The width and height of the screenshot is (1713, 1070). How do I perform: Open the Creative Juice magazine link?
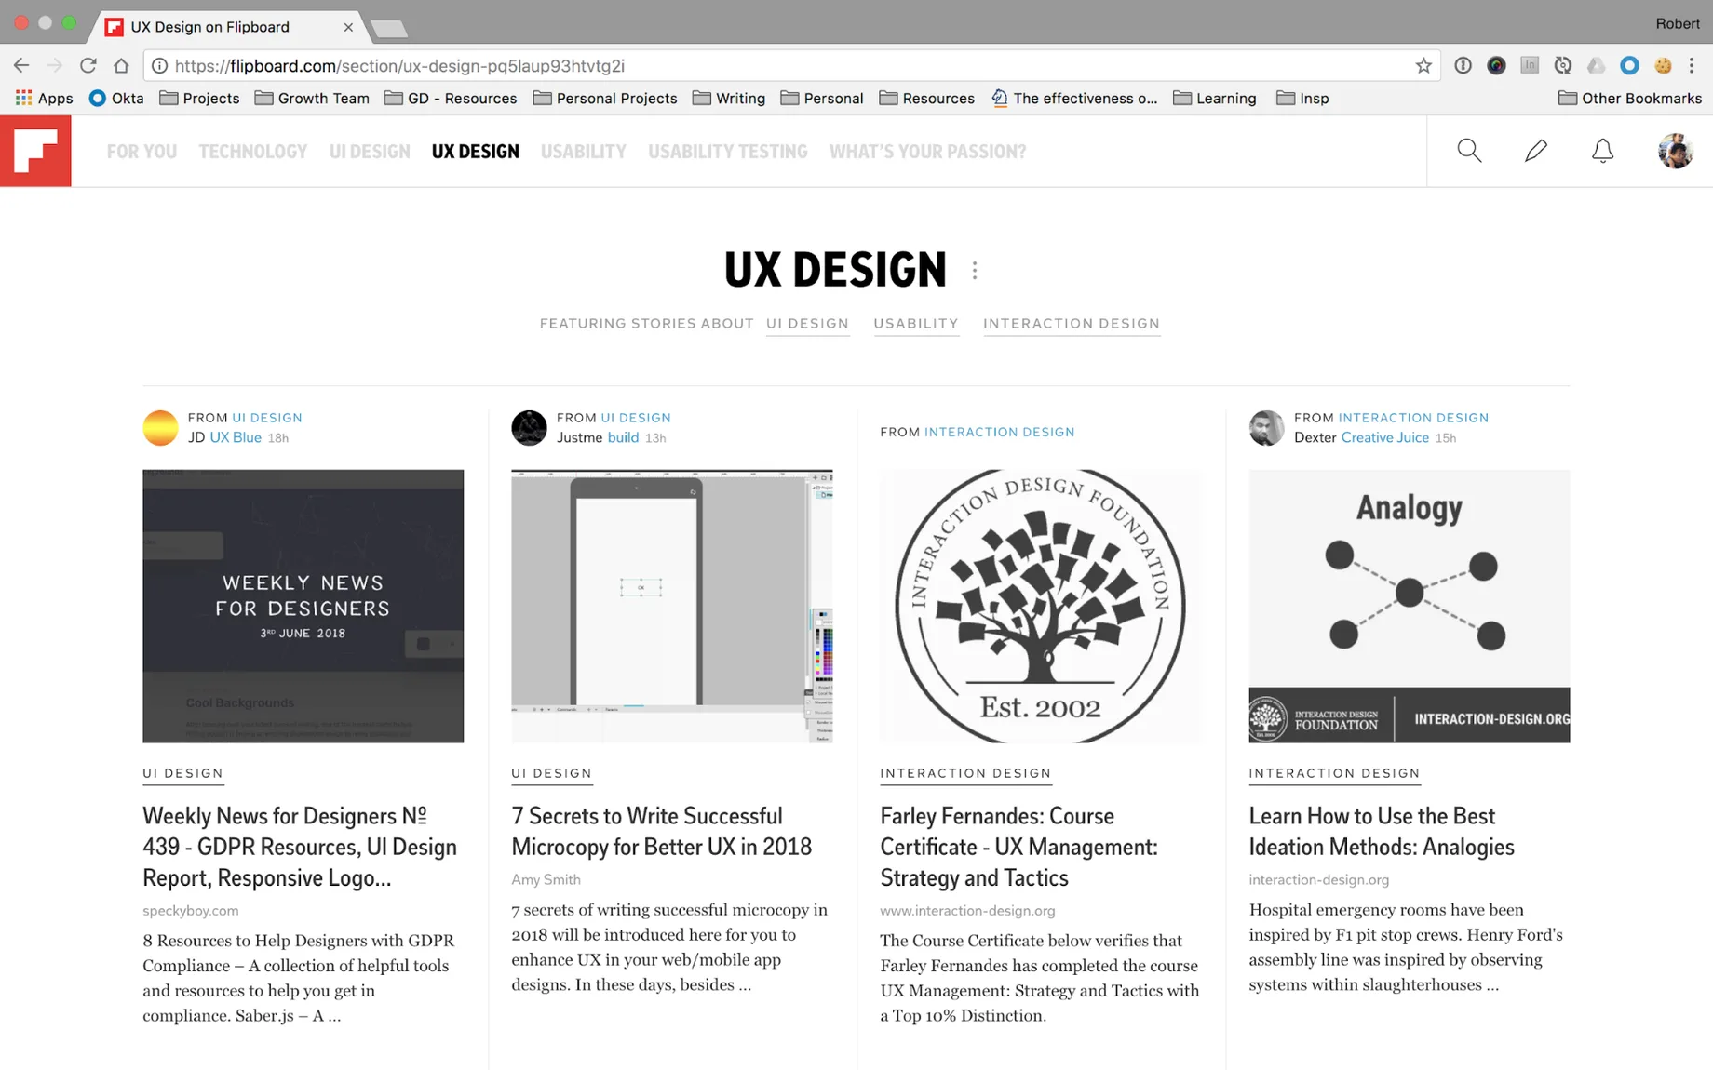click(1384, 437)
